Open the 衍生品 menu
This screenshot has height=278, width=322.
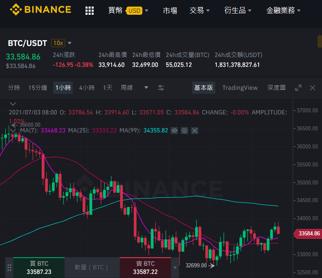pos(235,10)
